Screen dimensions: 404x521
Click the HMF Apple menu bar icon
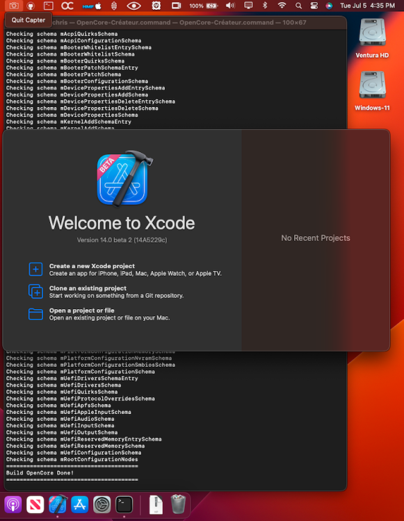92,6
